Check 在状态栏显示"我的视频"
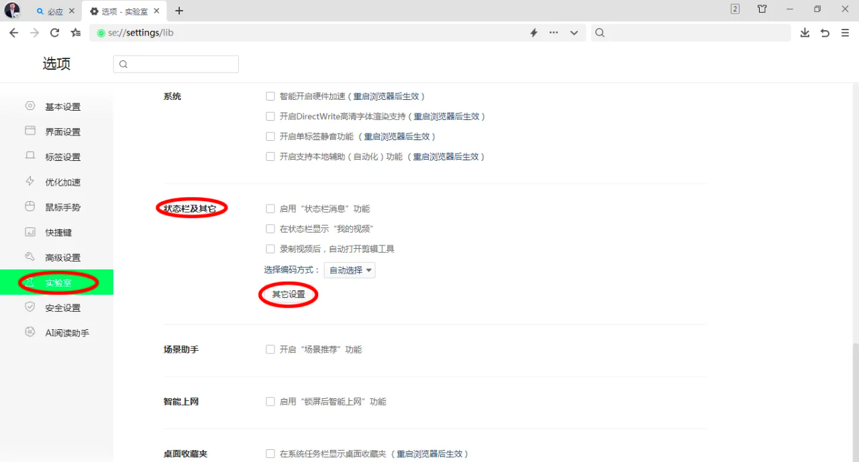The height and width of the screenshot is (462, 859). (x=270, y=229)
